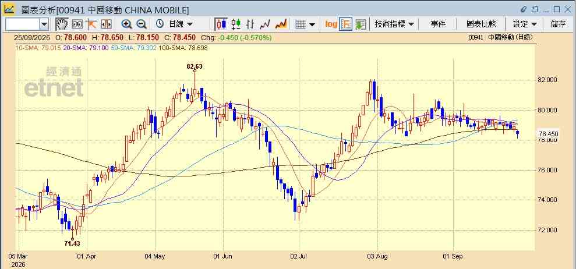
Task: Click the 25/09/2026 date text
Action: pyautogui.click(x=31, y=37)
